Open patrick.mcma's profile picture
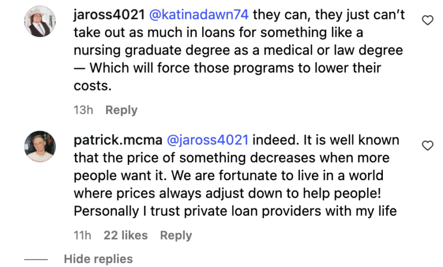443x267 pixels. coord(40,147)
